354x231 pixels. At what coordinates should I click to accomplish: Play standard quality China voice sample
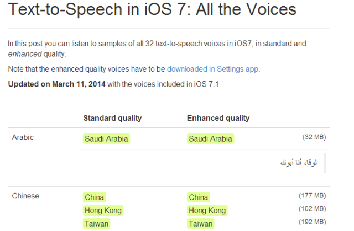[95, 197]
